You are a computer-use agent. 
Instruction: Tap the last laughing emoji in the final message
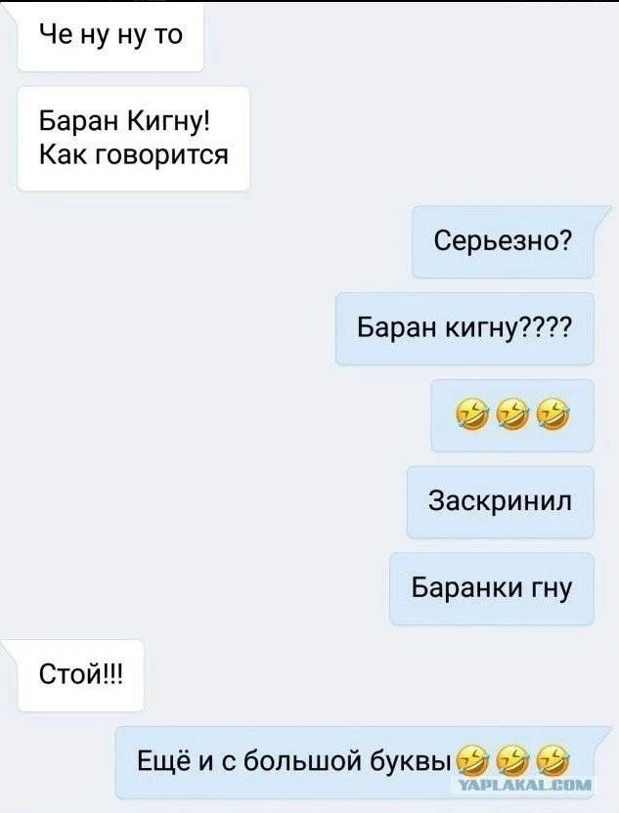click(553, 761)
